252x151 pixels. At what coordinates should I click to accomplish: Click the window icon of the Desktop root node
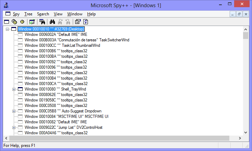(x=14, y=29)
